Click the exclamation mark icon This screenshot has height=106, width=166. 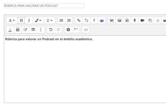pyautogui.click(x=94, y=20)
